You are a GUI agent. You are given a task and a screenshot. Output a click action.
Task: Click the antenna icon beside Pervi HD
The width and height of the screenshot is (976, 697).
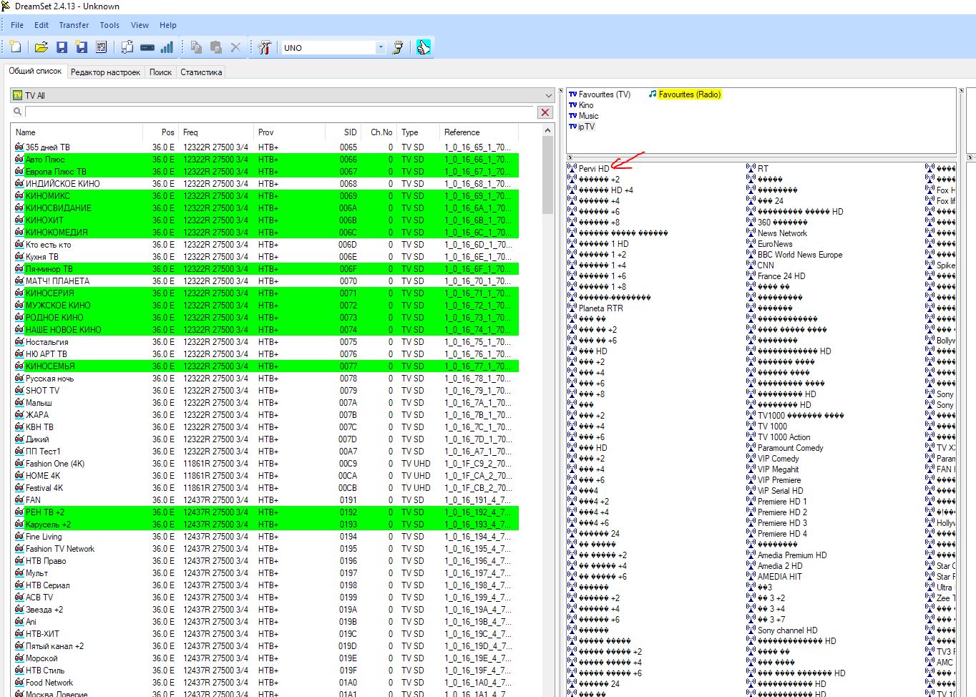(572, 169)
